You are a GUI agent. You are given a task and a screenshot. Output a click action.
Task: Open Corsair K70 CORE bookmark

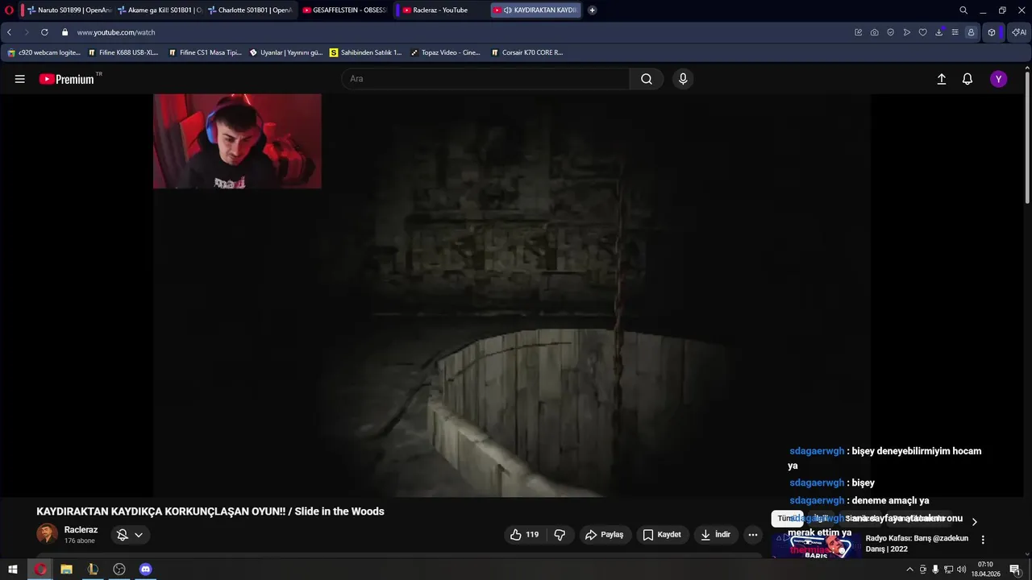tap(526, 52)
